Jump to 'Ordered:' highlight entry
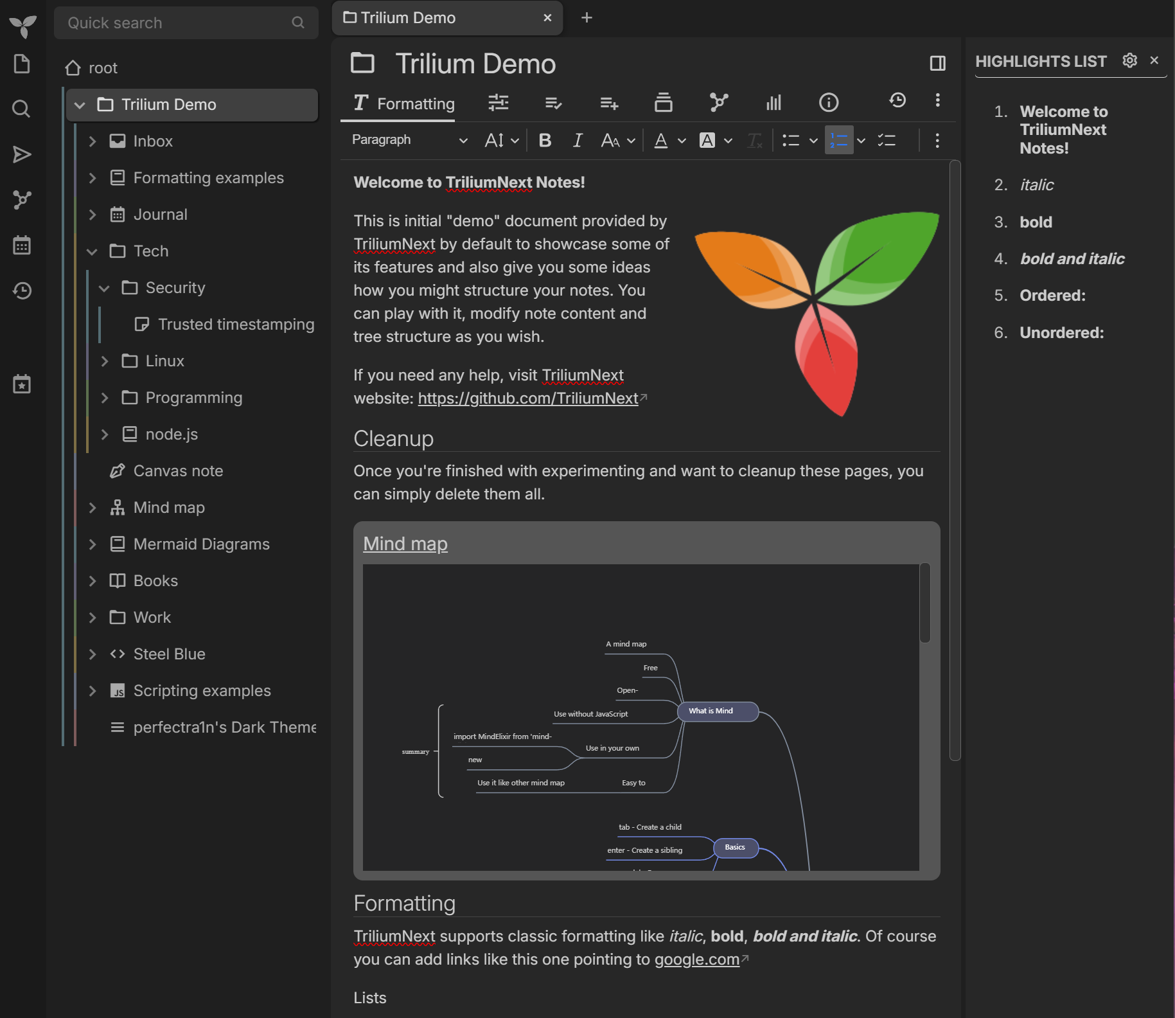1175x1018 pixels. point(1052,296)
